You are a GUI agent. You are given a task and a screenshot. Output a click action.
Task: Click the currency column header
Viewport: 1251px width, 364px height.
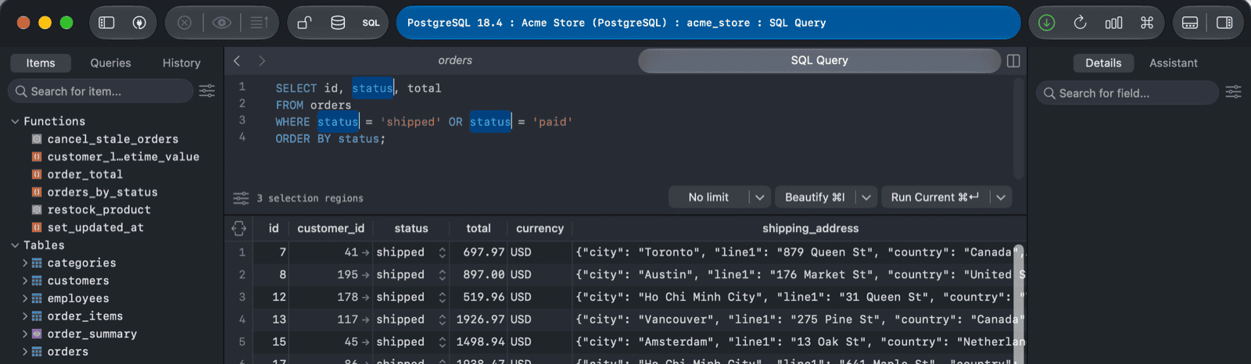539,228
